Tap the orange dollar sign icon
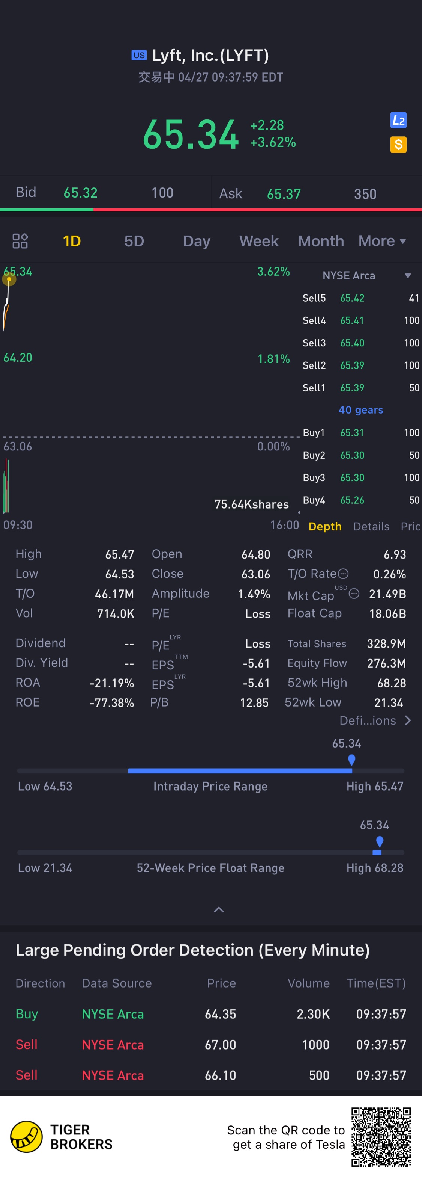Screen dimensions: 422x1178 pos(398,145)
